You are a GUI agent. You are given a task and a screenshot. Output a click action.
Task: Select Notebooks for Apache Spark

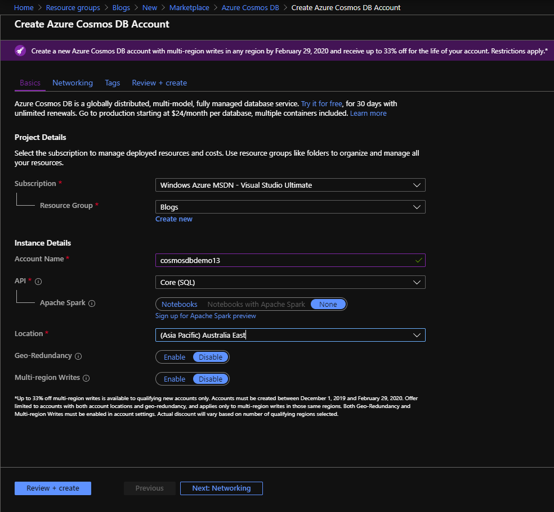point(178,304)
